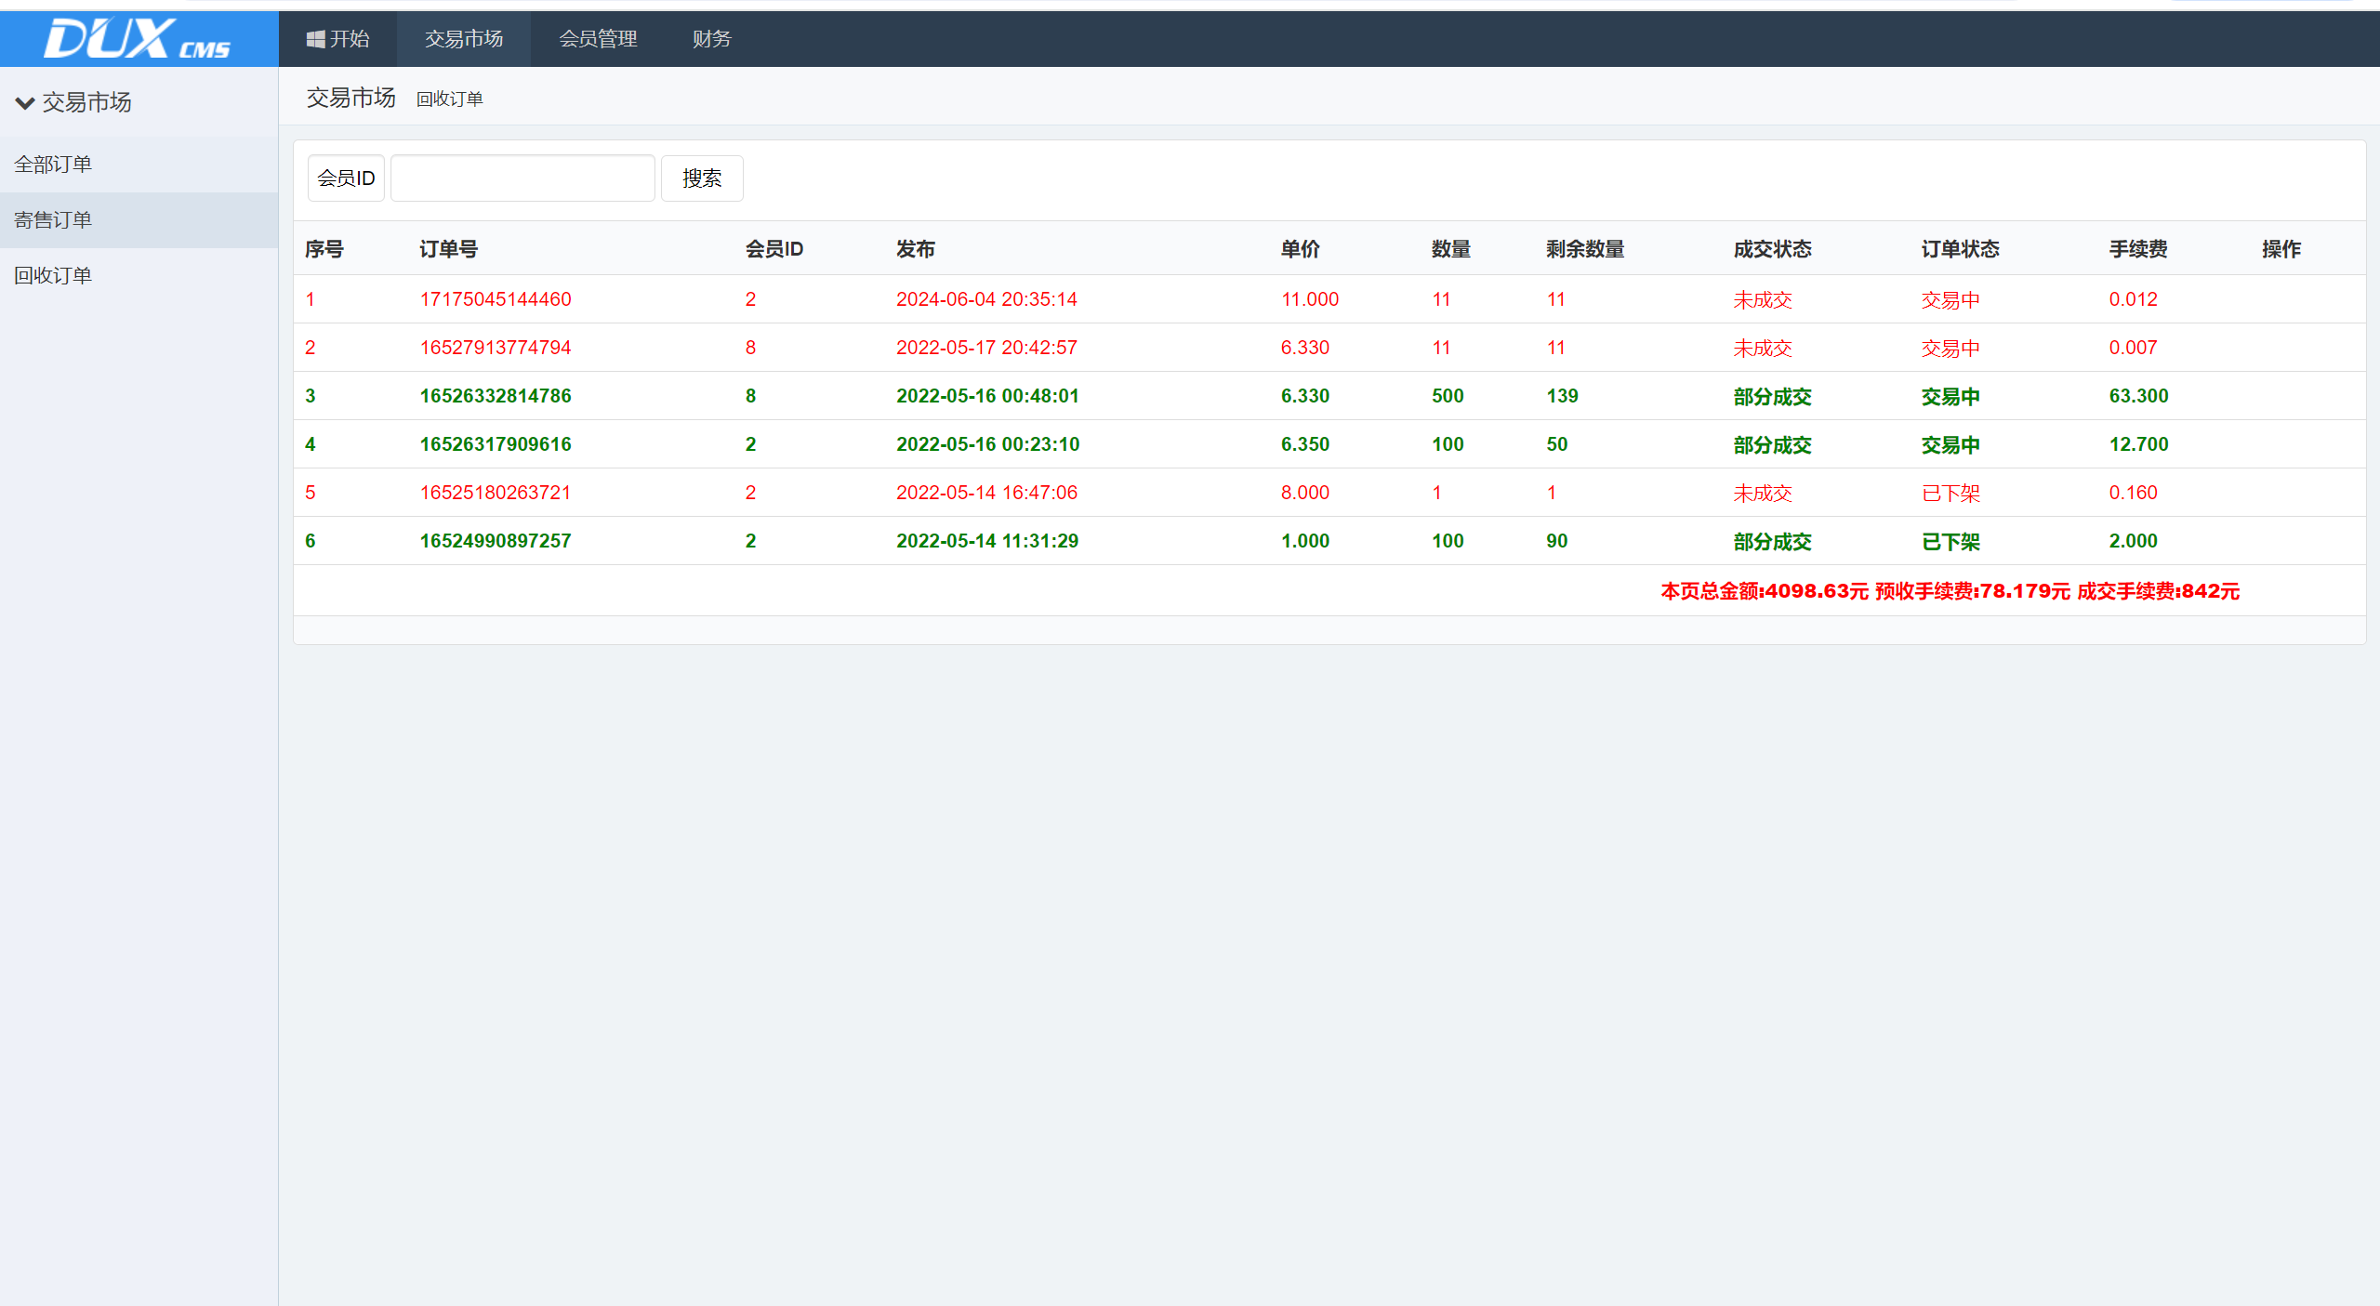
Task: Click the 会员ID label next to the input field
Action: pos(346,178)
